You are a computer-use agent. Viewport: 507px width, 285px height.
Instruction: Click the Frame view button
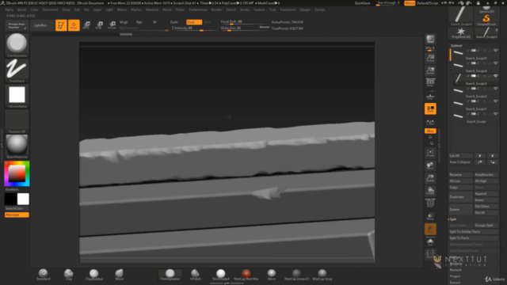pos(430,153)
